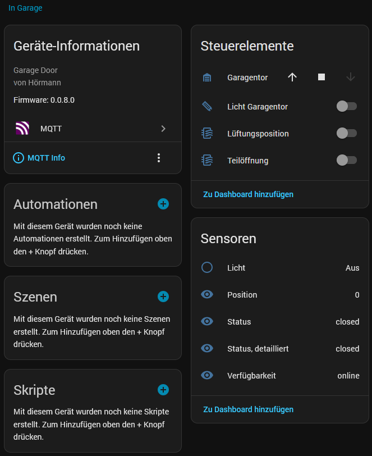Click the MQTT integration logo

click(22, 129)
